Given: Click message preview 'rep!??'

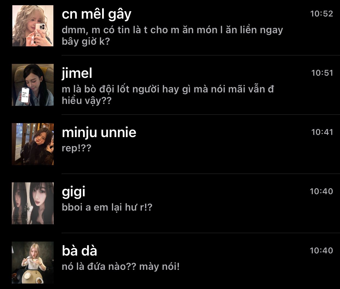Looking at the screenshot, I should (x=76, y=148).
